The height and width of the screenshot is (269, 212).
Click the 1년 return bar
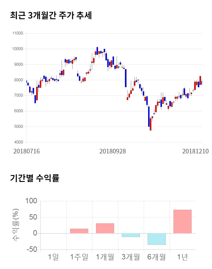[183, 222]
